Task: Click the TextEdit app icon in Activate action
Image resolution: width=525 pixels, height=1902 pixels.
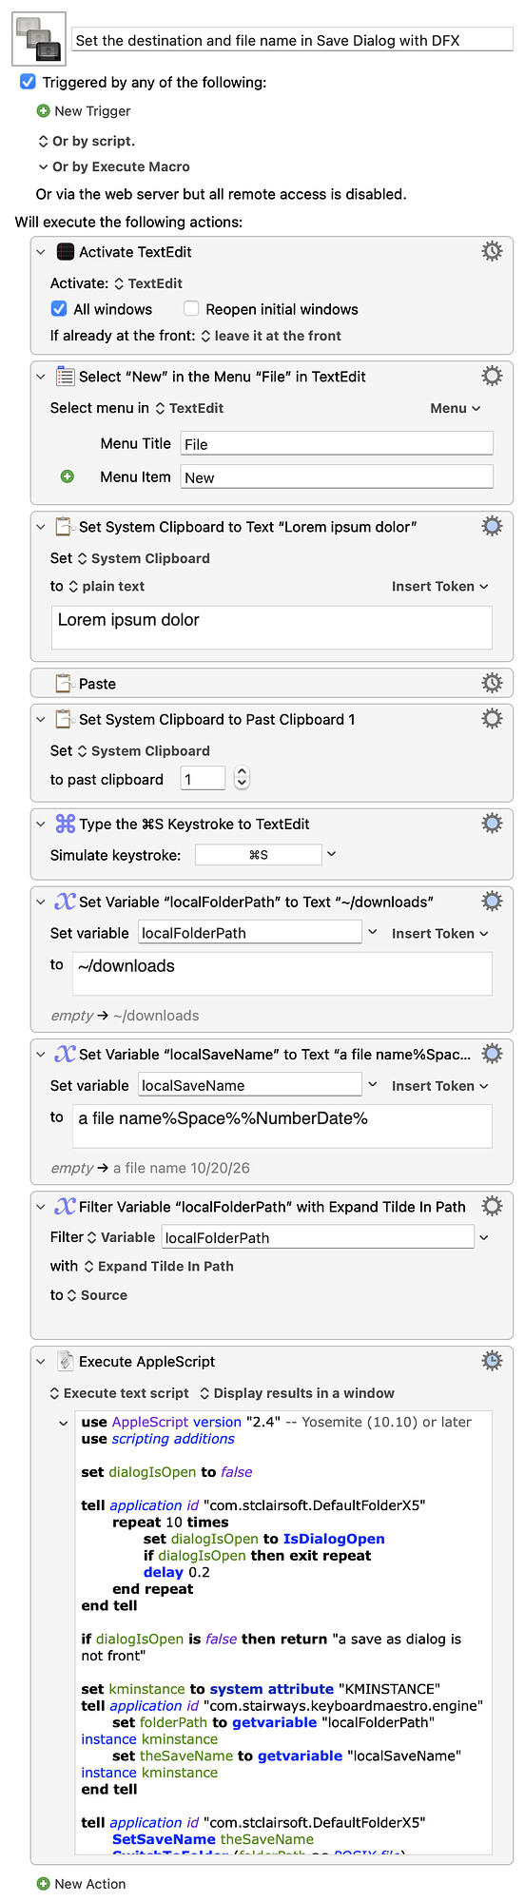Action: tap(66, 252)
